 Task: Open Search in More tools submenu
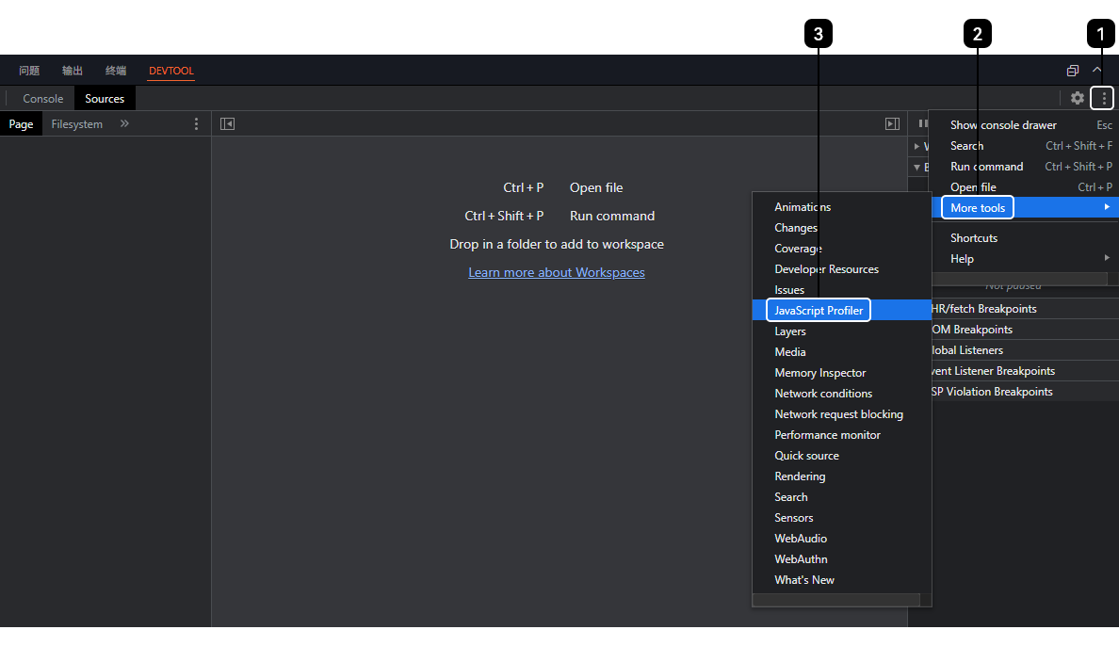tap(841, 497)
